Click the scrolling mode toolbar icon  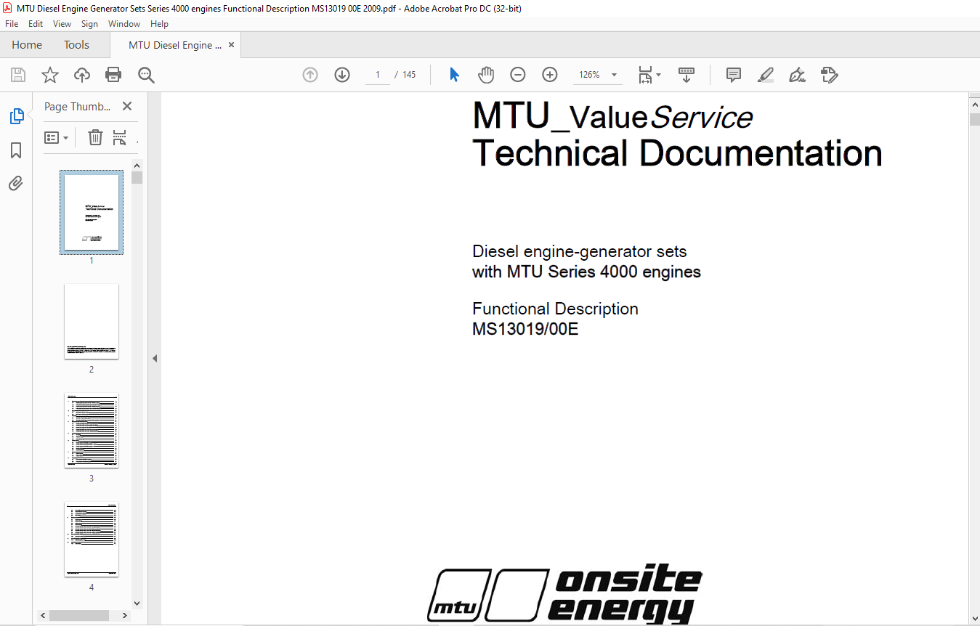[x=687, y=75]
